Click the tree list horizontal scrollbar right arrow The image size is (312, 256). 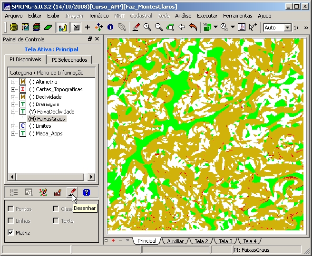point(91,177)
